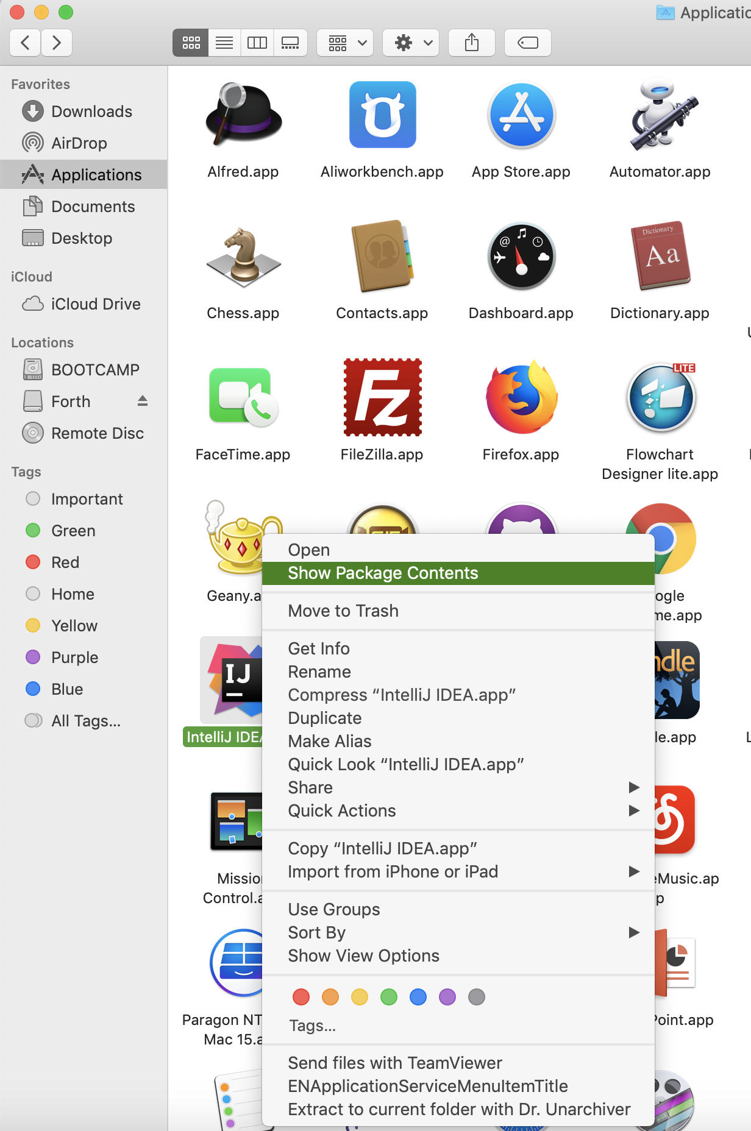Screen dimensions: 751x1131
Task: Choose Extract to current folder with Dr. Unarchiver
Action: 458,1109
